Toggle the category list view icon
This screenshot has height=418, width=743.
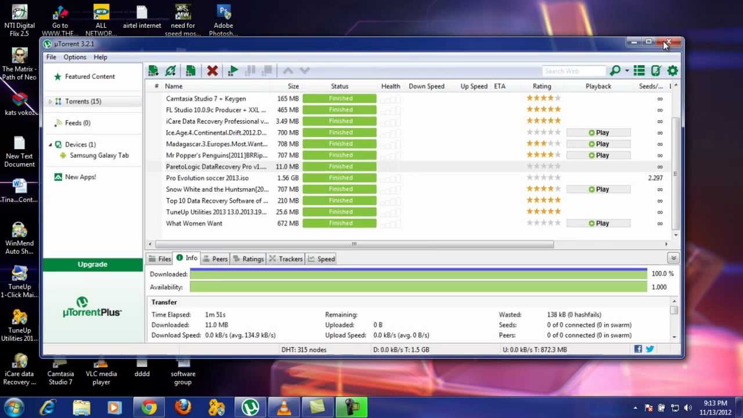(639, 71)
